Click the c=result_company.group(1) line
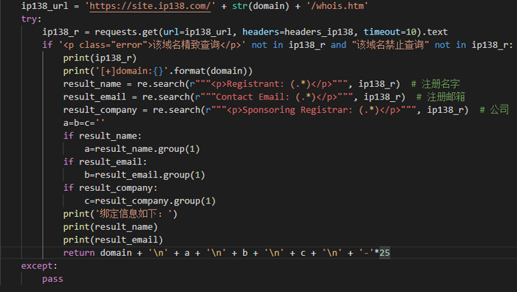The height and width of the screenshot is (292, 517). [150, 201]
